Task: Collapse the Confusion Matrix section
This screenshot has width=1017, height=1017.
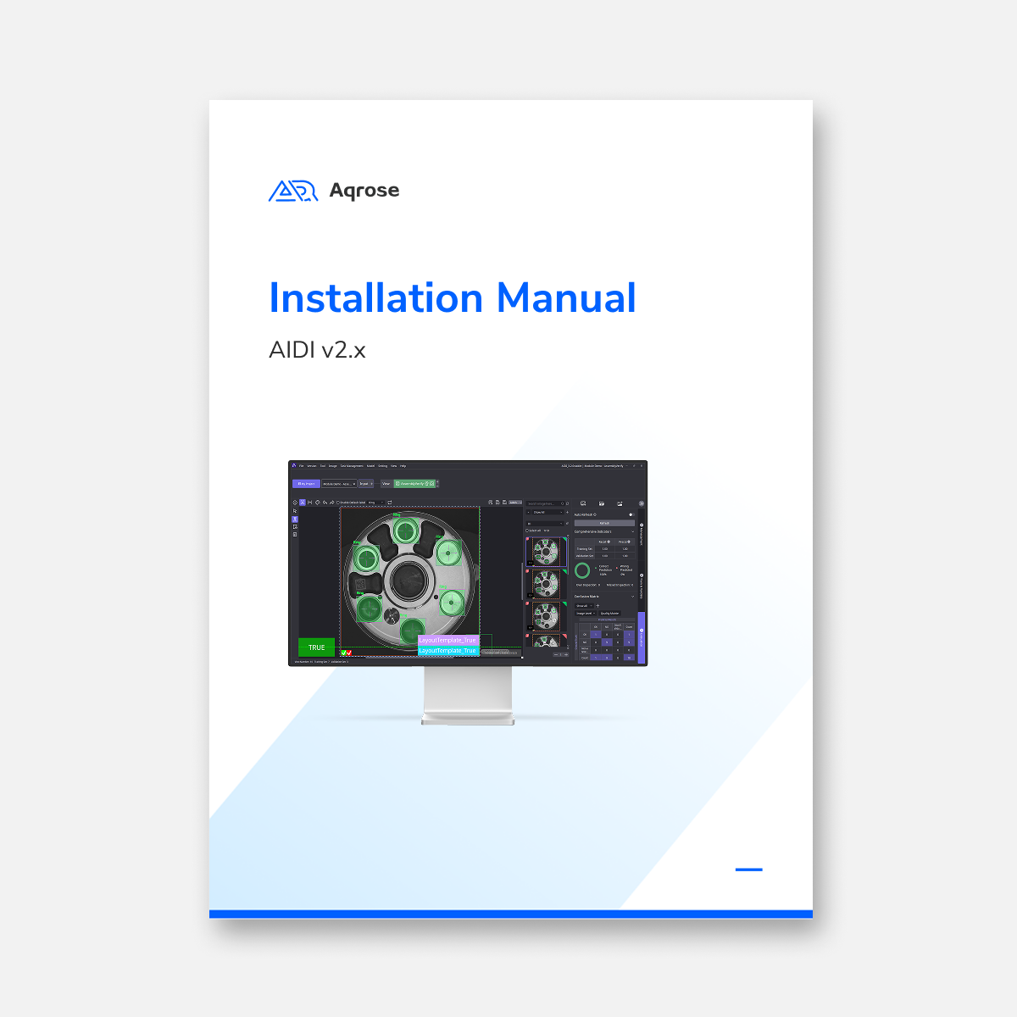Action: [x=632, y=597]
